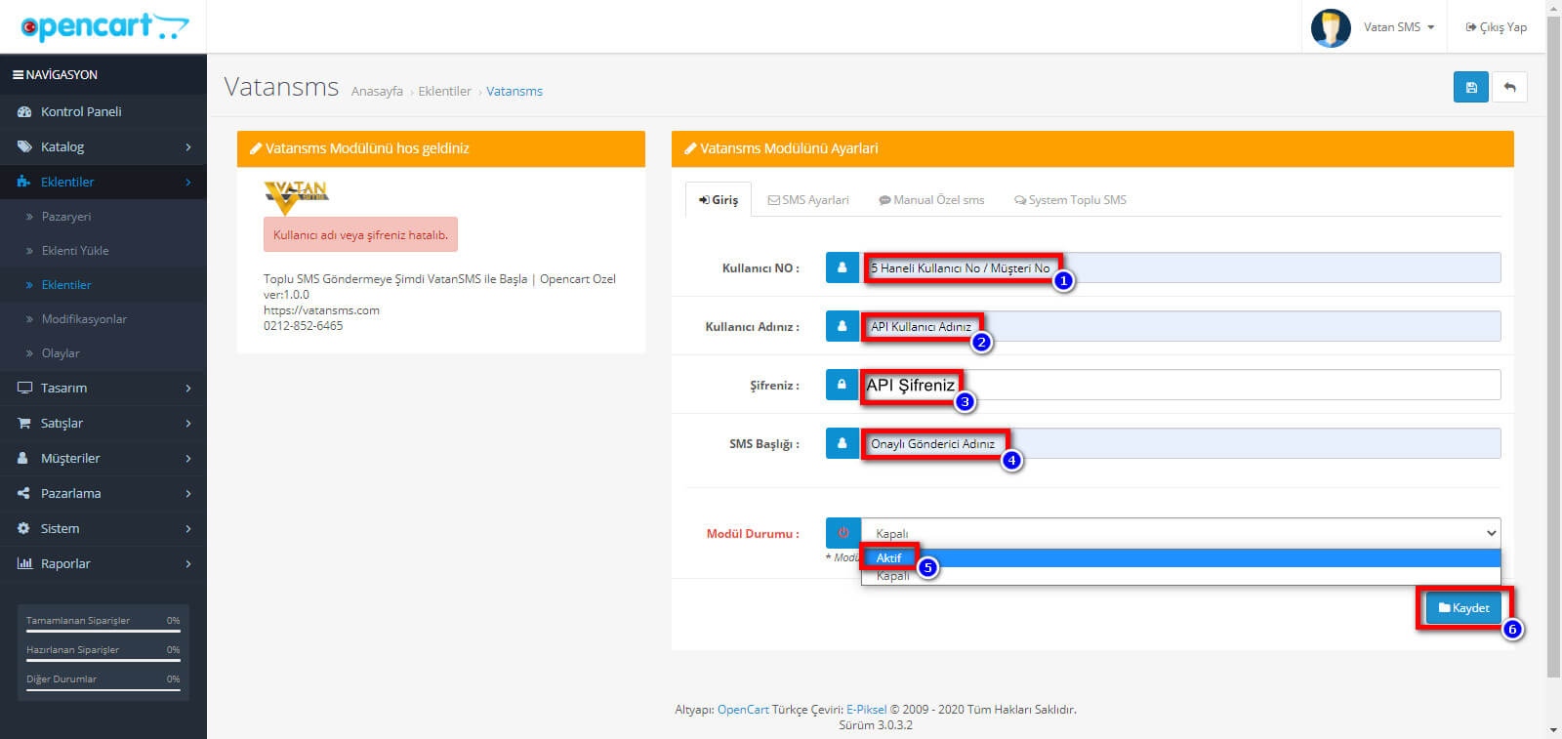Open Eklenti Yükle submenu item

click(103, 251)
